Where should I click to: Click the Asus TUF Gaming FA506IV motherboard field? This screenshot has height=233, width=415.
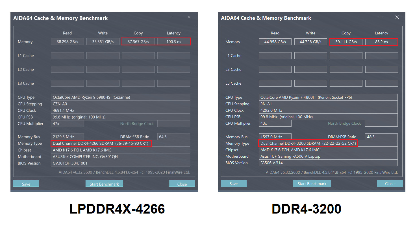point(328,156)
